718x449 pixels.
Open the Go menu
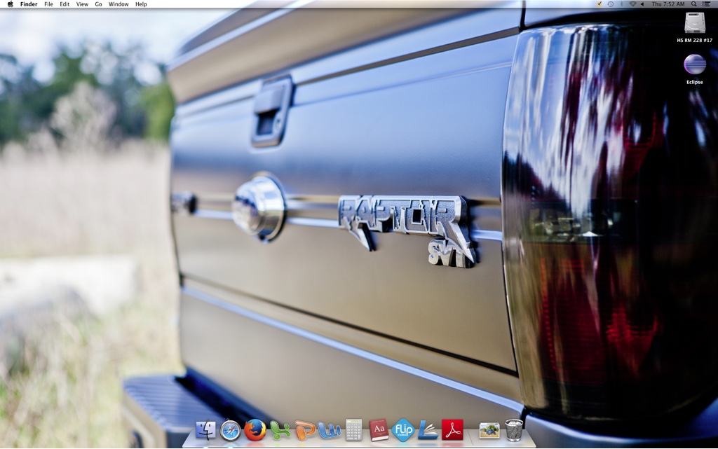[98, 4]
